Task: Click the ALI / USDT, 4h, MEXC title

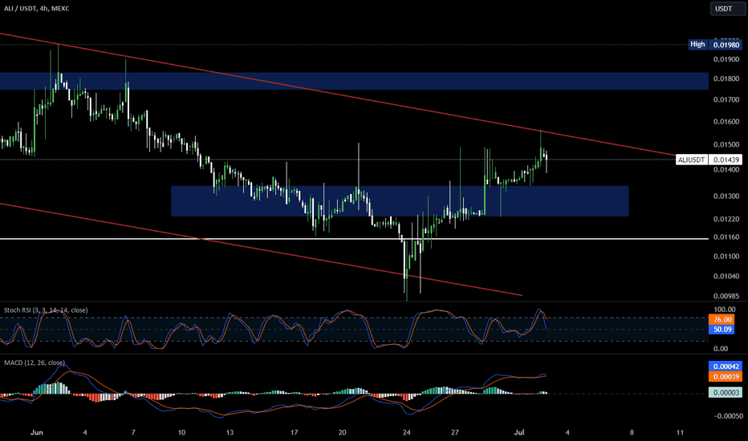Action: (37, 9)
